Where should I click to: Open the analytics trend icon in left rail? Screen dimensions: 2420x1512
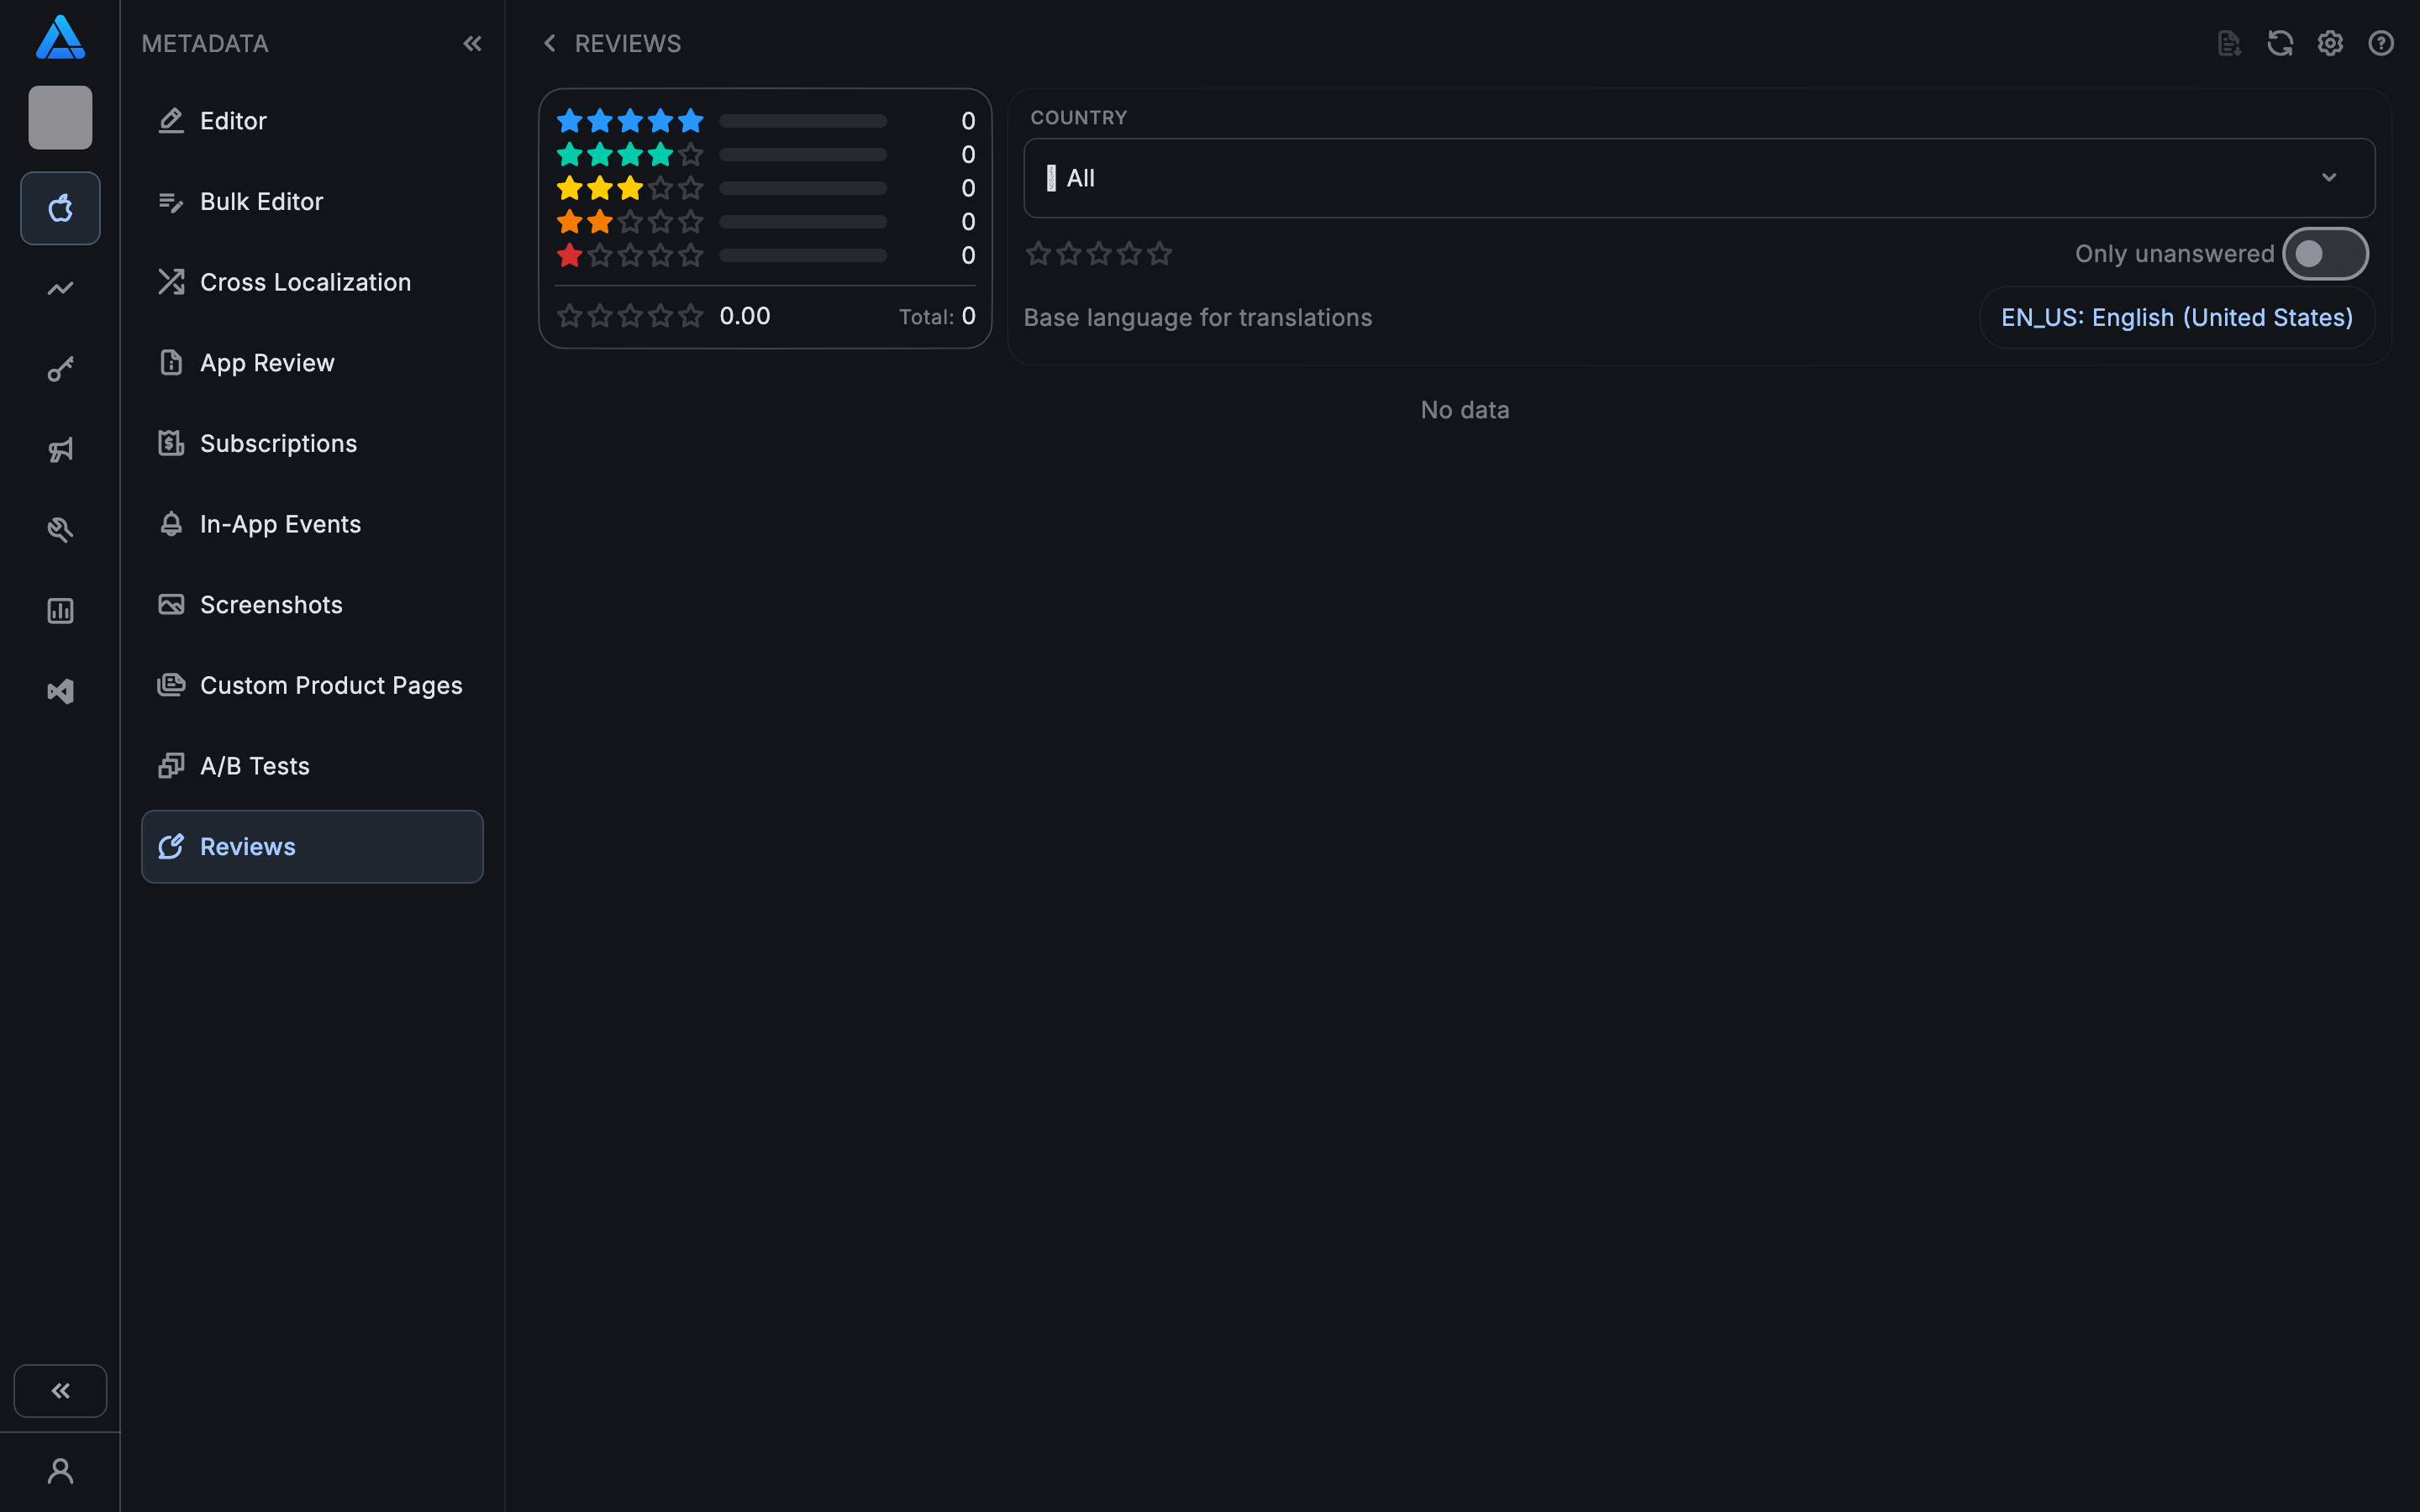point(60,288)
